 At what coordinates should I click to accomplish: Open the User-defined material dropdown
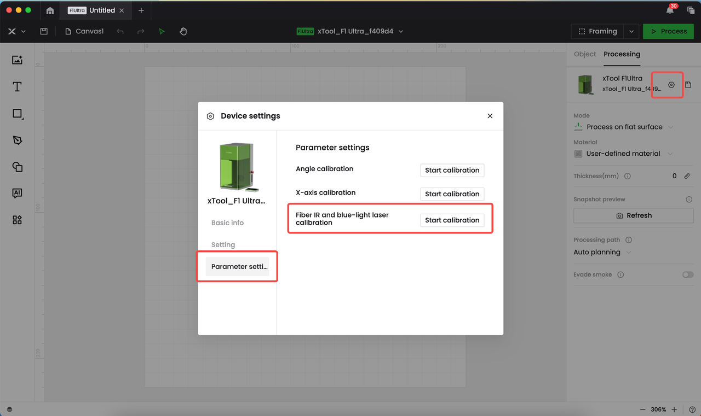(624, 154)
